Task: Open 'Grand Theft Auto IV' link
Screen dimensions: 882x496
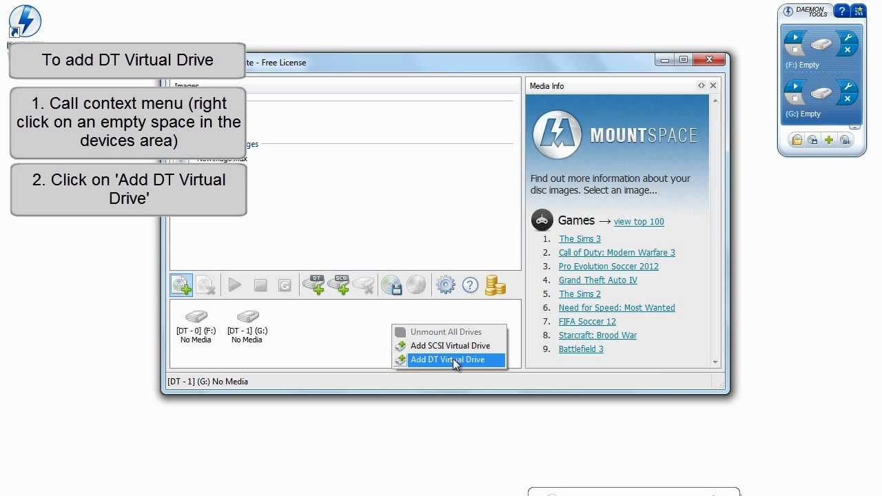Action: click(x=598, y=280)
